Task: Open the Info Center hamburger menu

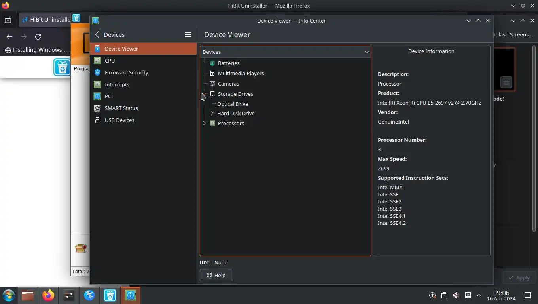Action: [188, 34]
